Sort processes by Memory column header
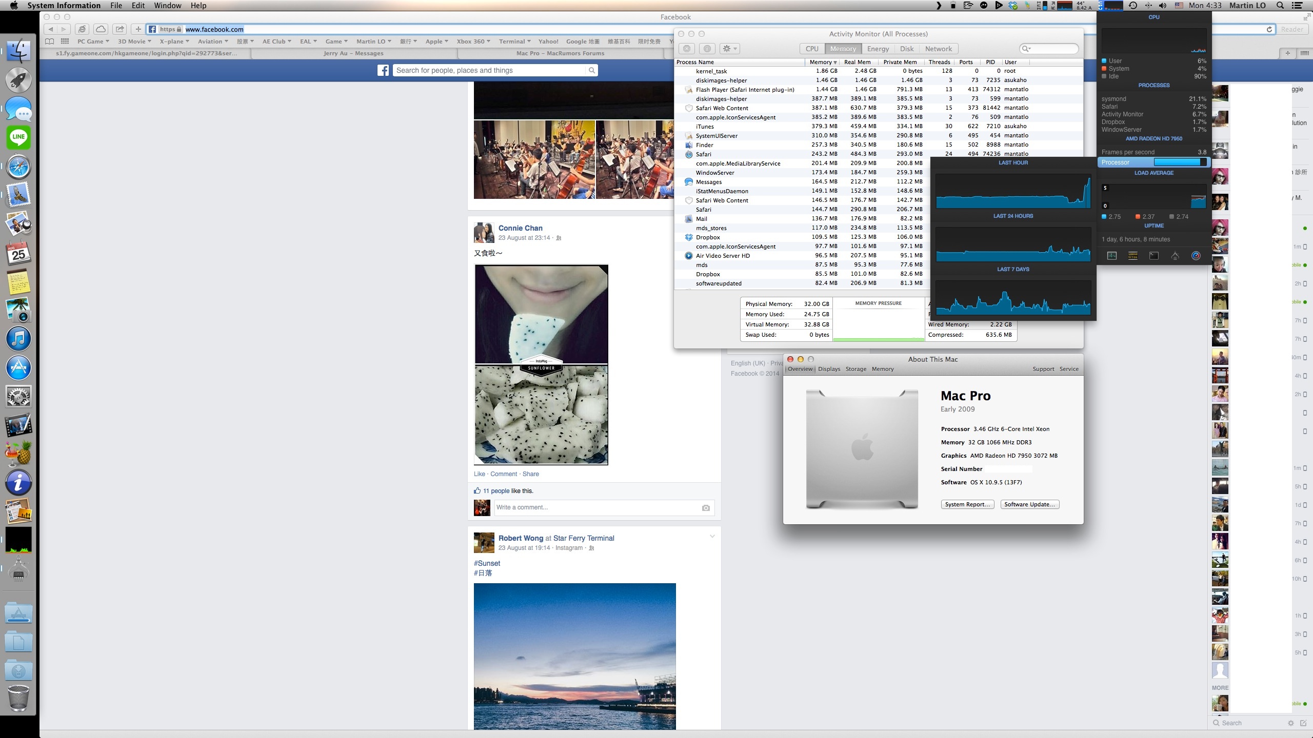Screen dimensions: 1313x738 pyautogui.click(x=822, y=62)
